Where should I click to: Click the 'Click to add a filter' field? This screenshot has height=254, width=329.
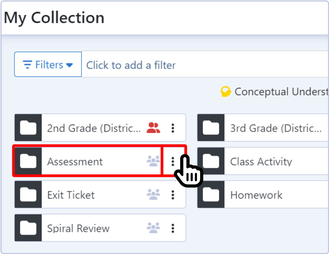tap(205, 65)
